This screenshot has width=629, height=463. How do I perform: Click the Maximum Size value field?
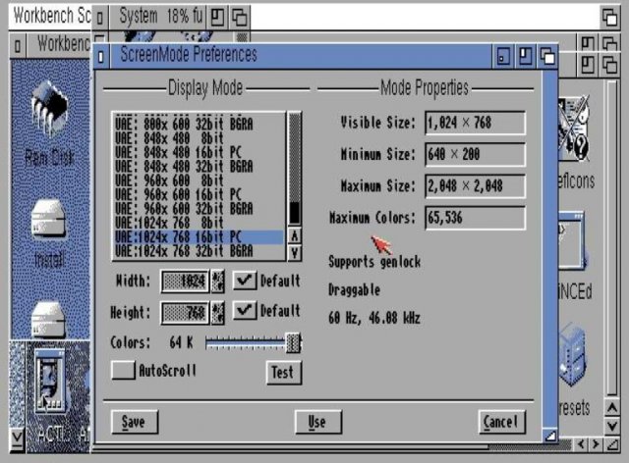click(x=475, y=185)
